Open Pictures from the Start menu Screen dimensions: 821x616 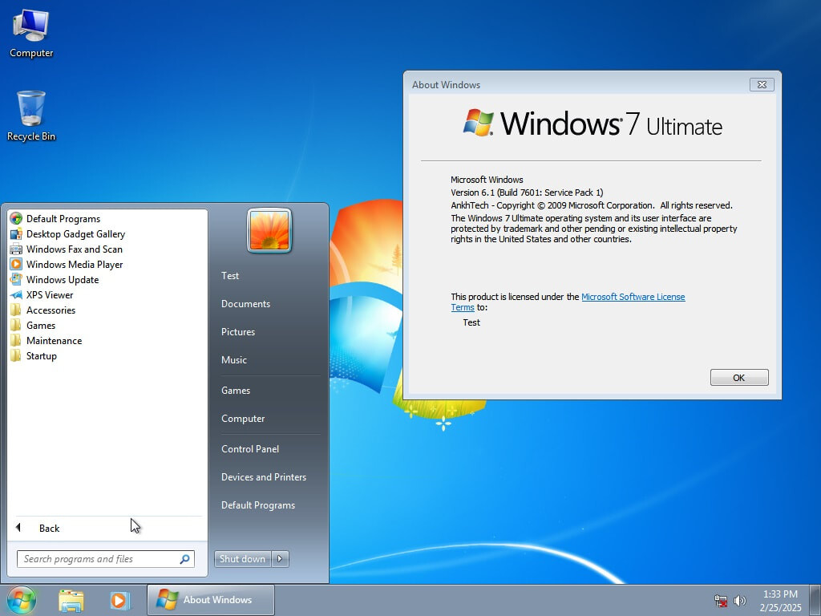click(x=238, y=332)
